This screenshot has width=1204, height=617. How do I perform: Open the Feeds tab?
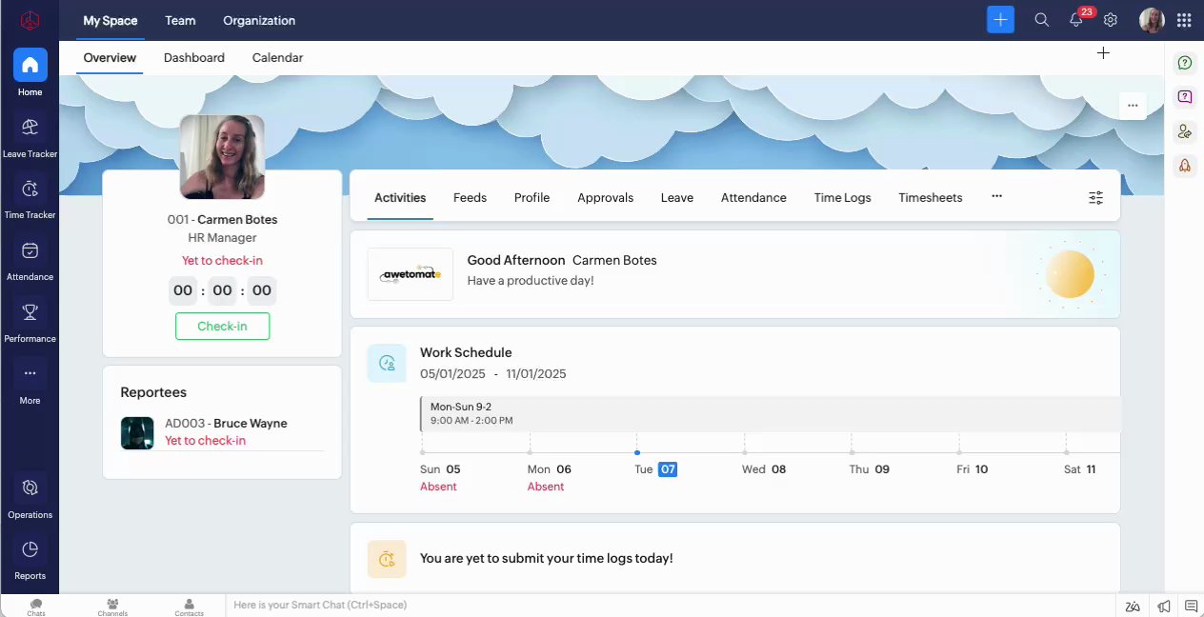(470, 197)
